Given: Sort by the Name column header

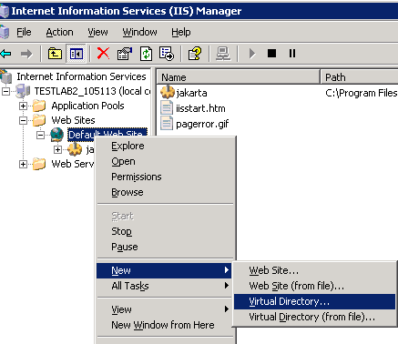Looking at the screenshot, I should tap(239, 77).
